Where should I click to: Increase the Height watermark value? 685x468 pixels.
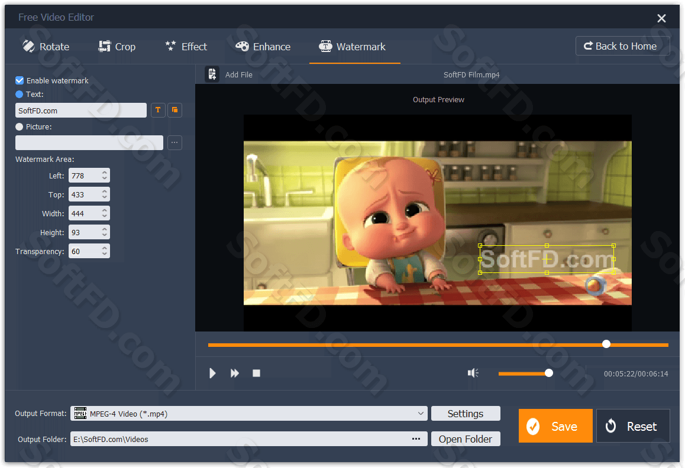[105, 229]
